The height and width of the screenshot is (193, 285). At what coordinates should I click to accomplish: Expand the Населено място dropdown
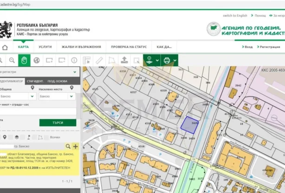[x=71, y=96]
